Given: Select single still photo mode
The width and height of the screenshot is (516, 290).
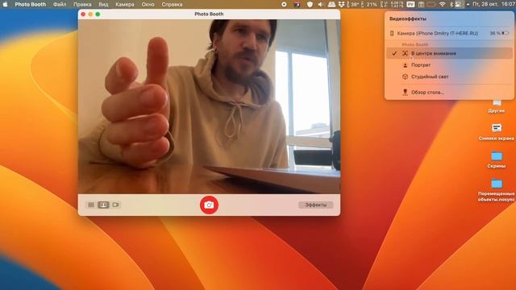Looking at the screenshot, I should 103,205.
